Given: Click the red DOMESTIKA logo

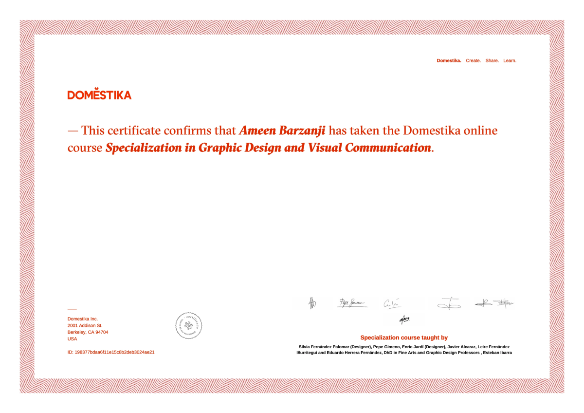Looking at the screenshot, I should pos(99,94).
